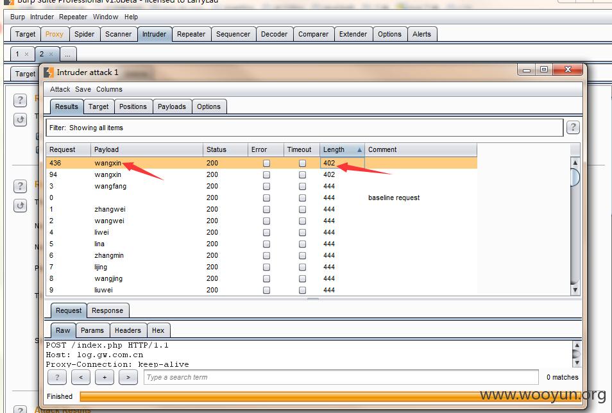Switch to the Positions tab
Viewport: 612px width, 413px height.
click(x=133, y=106)
